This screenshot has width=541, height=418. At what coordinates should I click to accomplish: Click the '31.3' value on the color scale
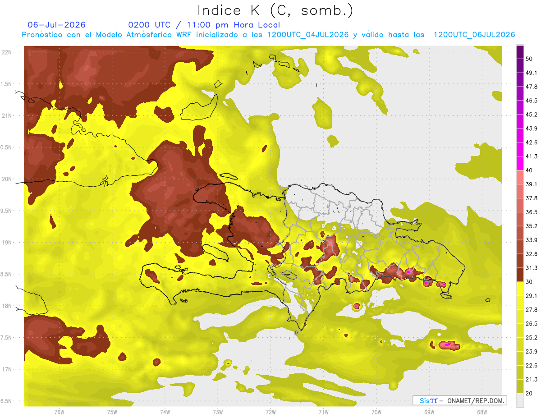(x=532, y=268)
